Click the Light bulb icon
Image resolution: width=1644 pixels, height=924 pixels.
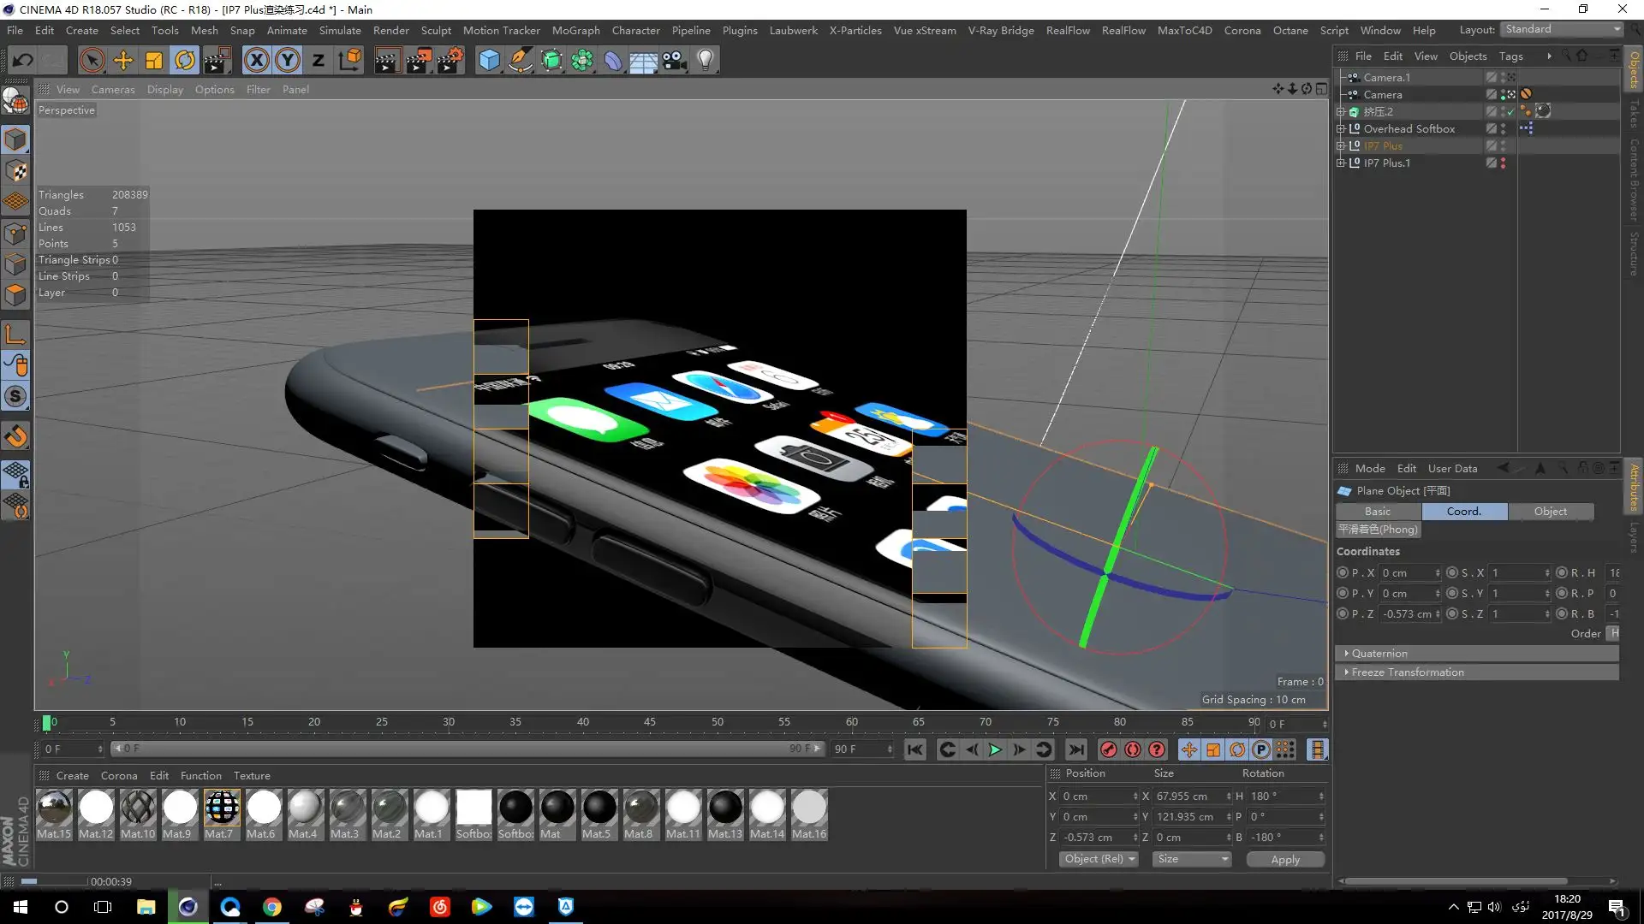(705, 60)
